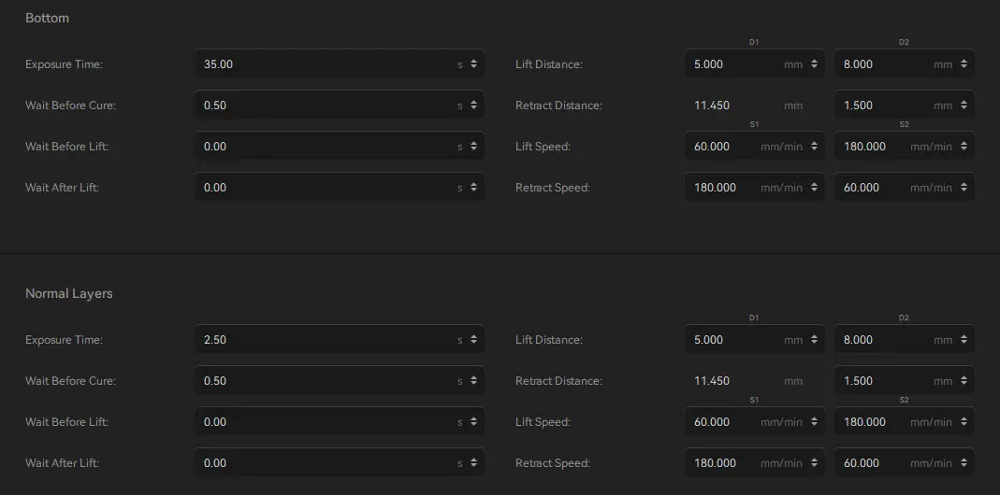1000x495 pixels.
Task: Click the Bottom Lift Distance D2 stepper arrows
Action: pyautogui.click(x=964, y=64)
